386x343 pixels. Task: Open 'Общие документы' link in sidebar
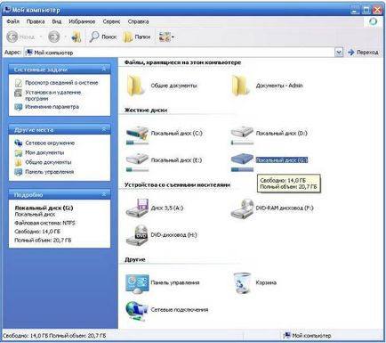click(x=48, y=162)
